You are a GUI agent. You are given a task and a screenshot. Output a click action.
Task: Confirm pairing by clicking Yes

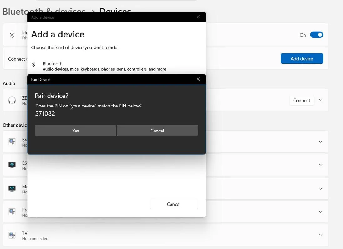coord(75,131)
